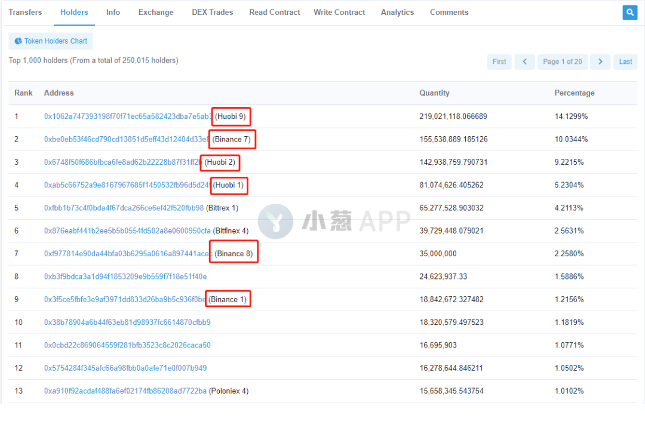Click quantity 16,278,644.846211
Viewport: 645px width, 421px height.
451,368
